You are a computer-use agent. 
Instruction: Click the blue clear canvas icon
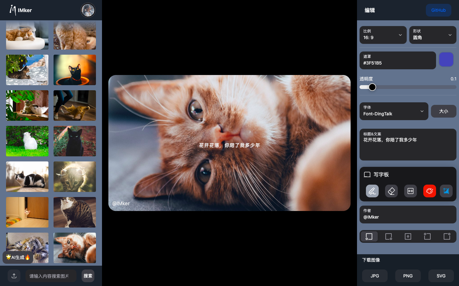point(446,191)
